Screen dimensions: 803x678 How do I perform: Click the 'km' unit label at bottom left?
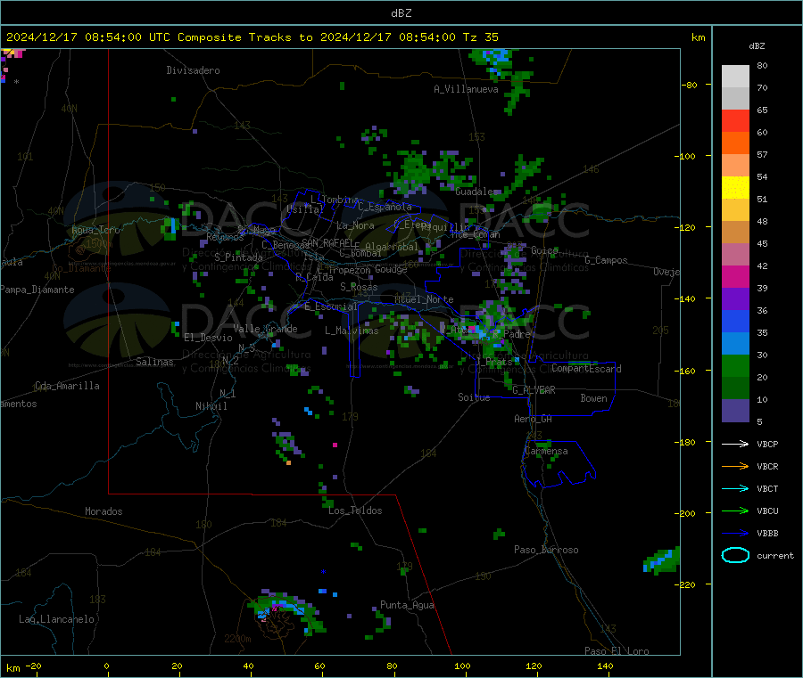coord(12,668)
